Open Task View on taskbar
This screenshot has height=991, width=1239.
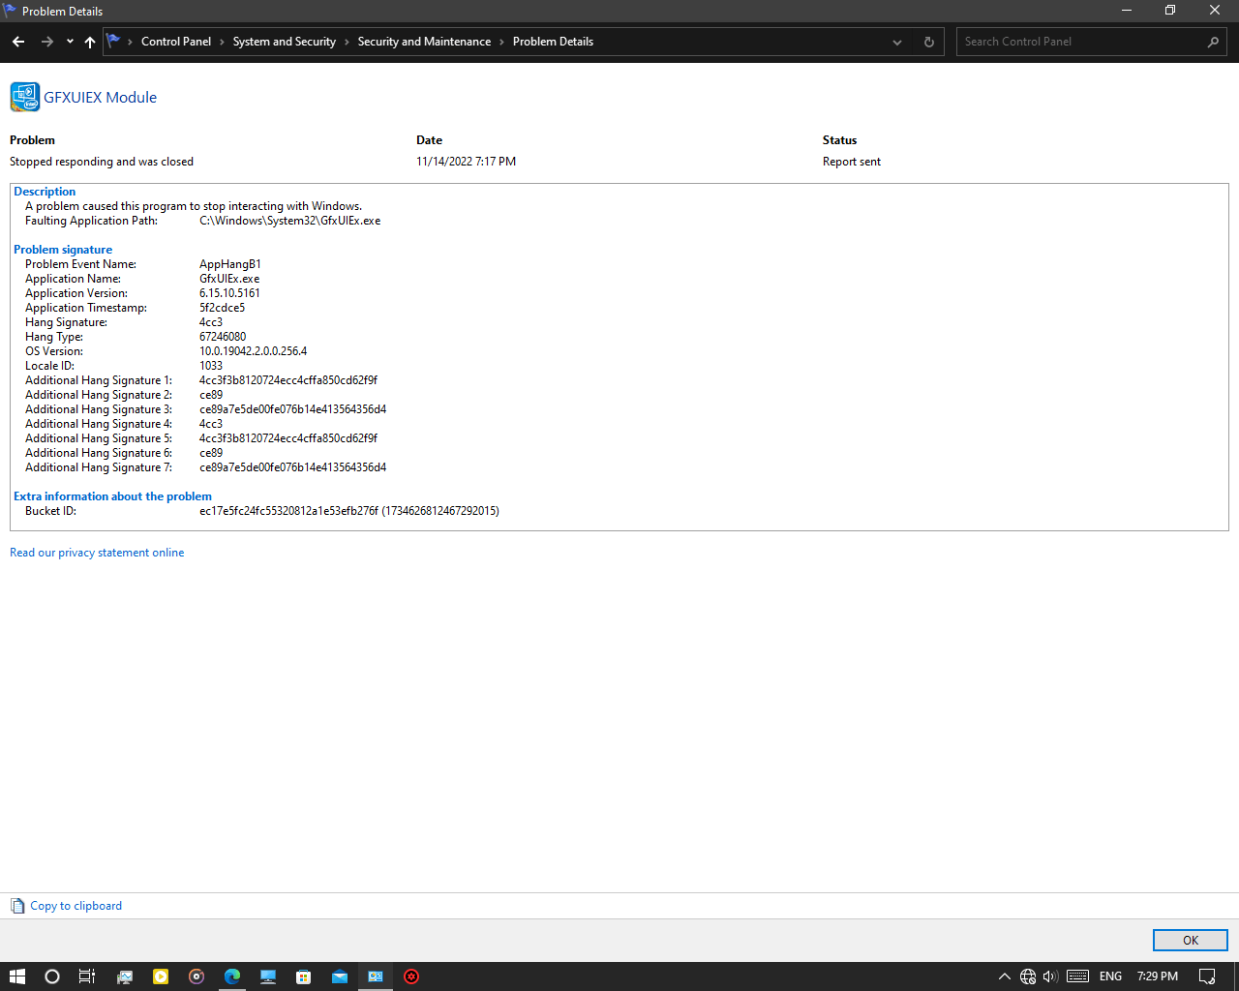(87, 976)
